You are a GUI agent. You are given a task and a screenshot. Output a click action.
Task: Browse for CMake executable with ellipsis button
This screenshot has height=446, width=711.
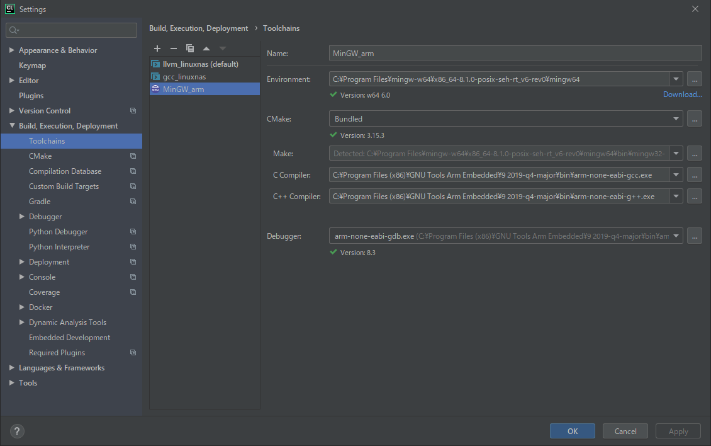pyautogui.click(x=694, y=118)
